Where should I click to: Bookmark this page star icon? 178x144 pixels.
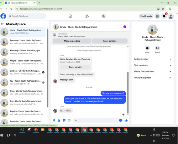click(x=163, y=9)
